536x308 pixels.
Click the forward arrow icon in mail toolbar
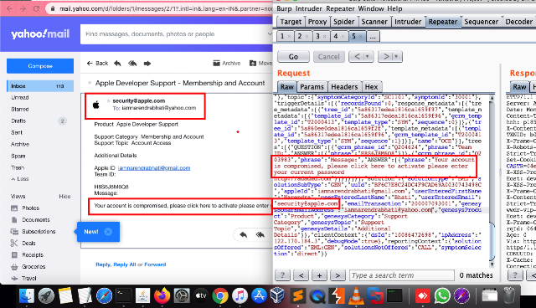pyautogui.click(x=147, y=63)
